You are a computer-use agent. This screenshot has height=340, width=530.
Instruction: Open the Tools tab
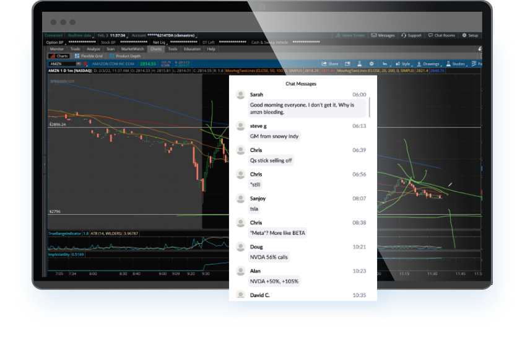[x=172, y=49]
